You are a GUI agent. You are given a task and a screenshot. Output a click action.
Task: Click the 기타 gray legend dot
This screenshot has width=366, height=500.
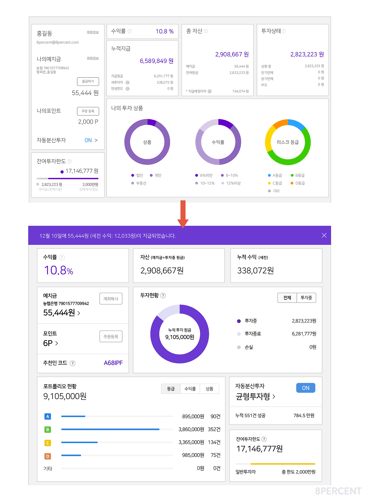click(269, 191)
